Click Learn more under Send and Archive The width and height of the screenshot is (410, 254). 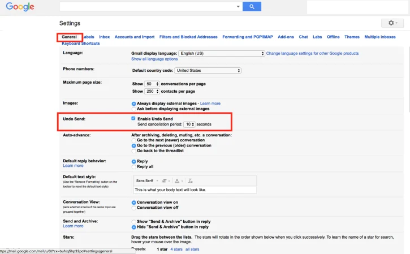73,226
